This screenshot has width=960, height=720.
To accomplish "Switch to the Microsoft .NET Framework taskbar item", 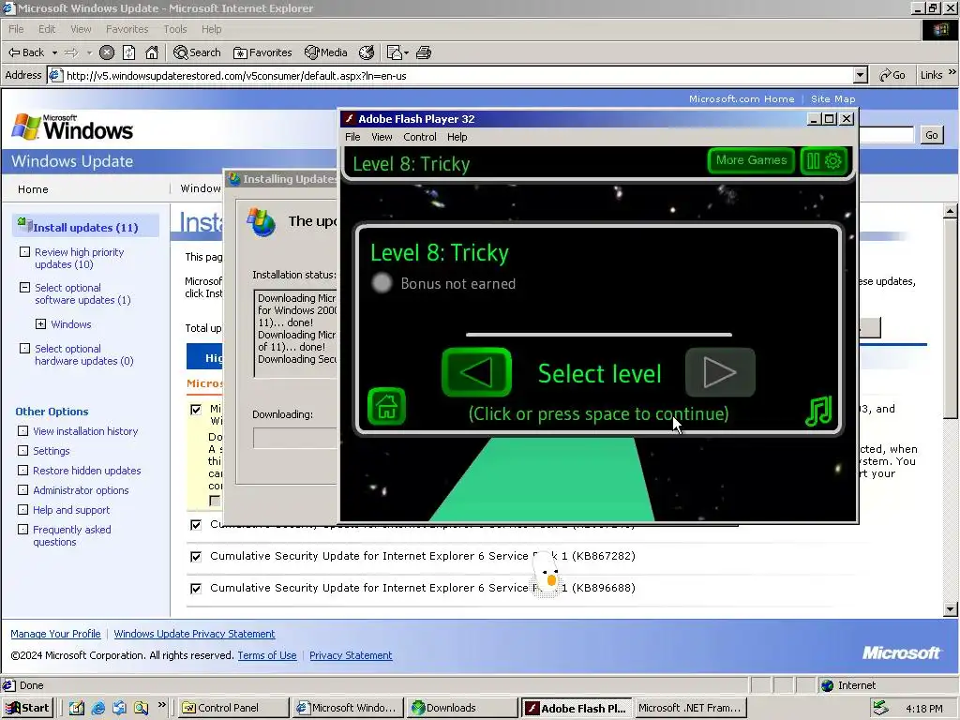I will click(x=689, y=708).
